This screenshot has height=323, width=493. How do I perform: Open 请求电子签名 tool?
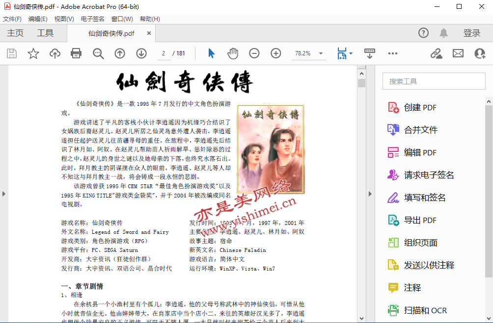click(x=421, y=175)
